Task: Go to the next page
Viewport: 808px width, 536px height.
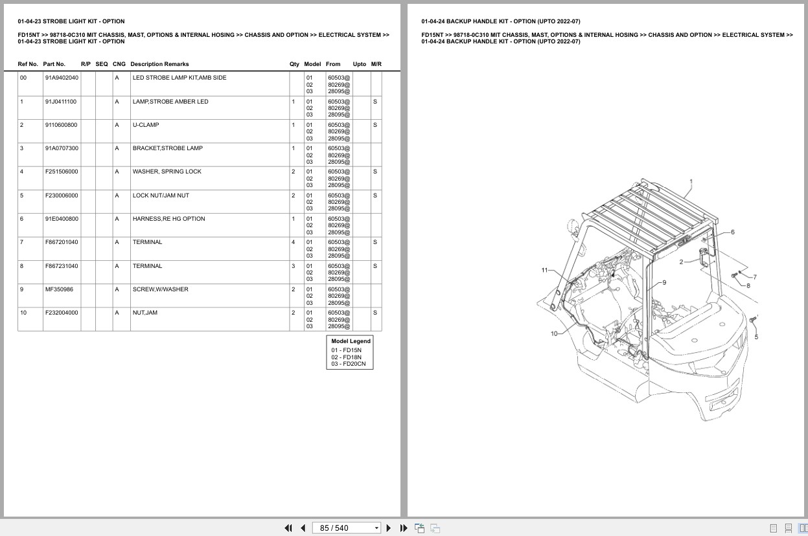Action: click(389, 528)
